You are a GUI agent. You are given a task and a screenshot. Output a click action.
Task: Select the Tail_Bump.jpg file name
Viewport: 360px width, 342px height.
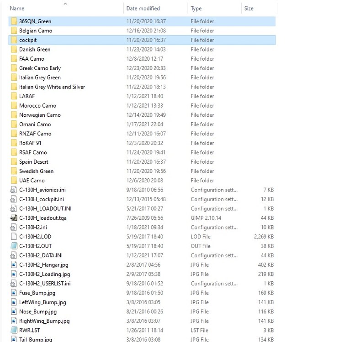pyautogui.click(x=36, y=339)
